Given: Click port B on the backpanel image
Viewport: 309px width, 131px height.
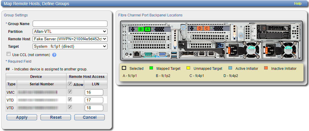Looking at the screenshot, I should (x=140, y=29).
